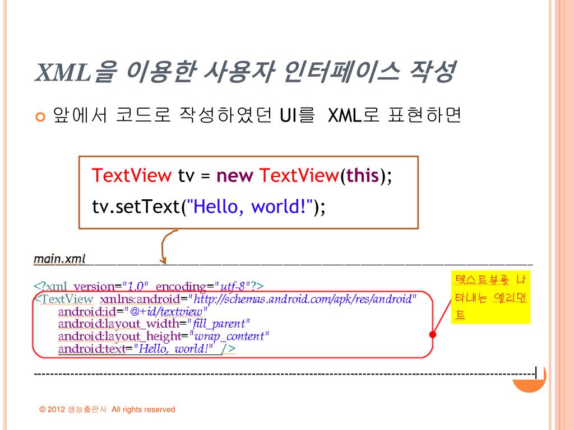The image size is (574, 430).
Task: Click the code line 'tv.setText("Hello, world!");'
Action: click(209, 207)
